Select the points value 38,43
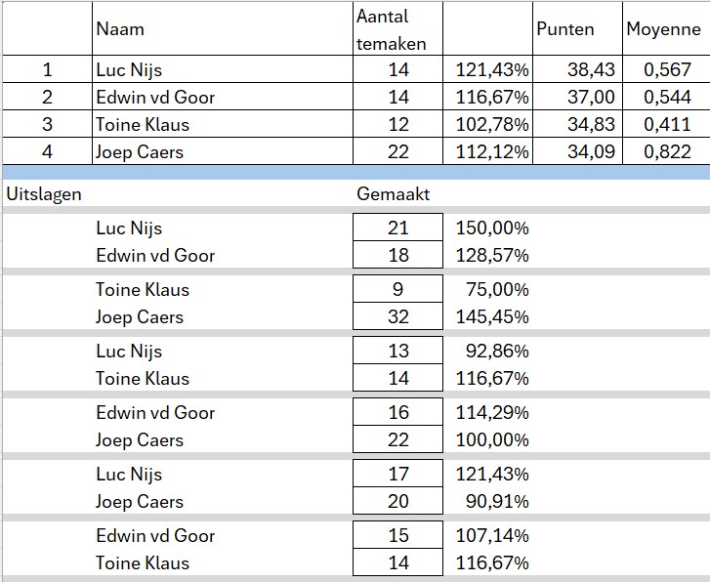This screenshot has width=710, height=582. click(x=568, y=70)
